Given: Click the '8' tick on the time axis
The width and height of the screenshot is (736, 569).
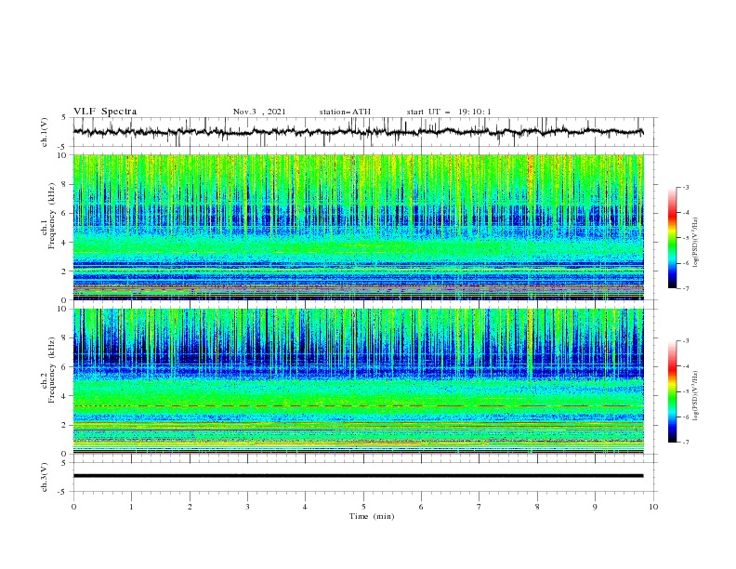Looking at the screenshot, I should click(537, 507).
